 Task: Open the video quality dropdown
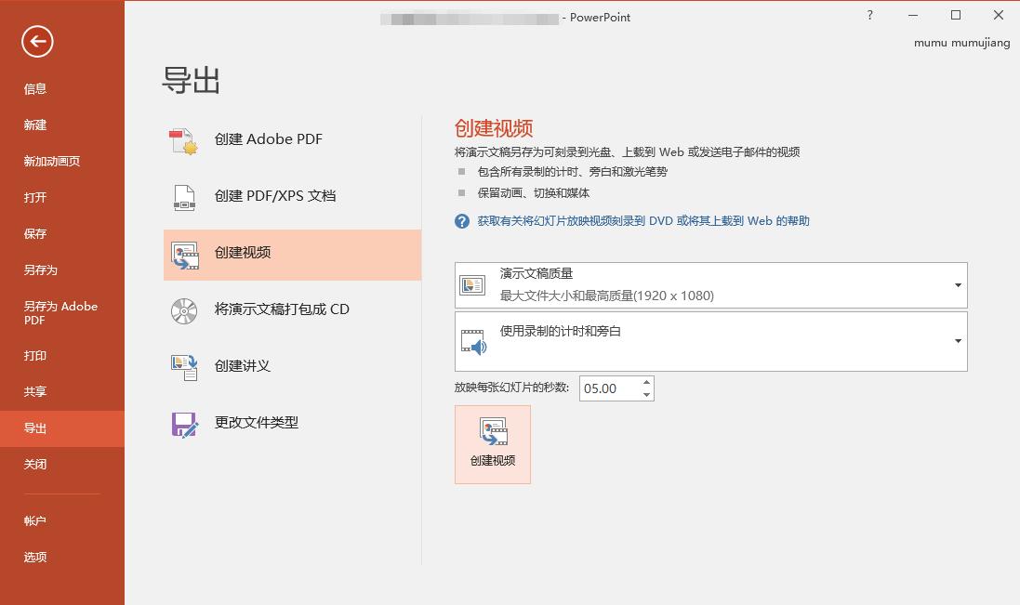(957, 284)
